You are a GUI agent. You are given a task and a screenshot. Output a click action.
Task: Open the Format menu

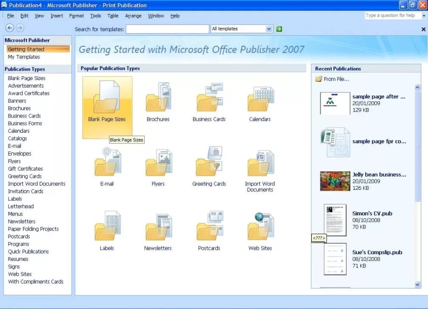point(77,16)
